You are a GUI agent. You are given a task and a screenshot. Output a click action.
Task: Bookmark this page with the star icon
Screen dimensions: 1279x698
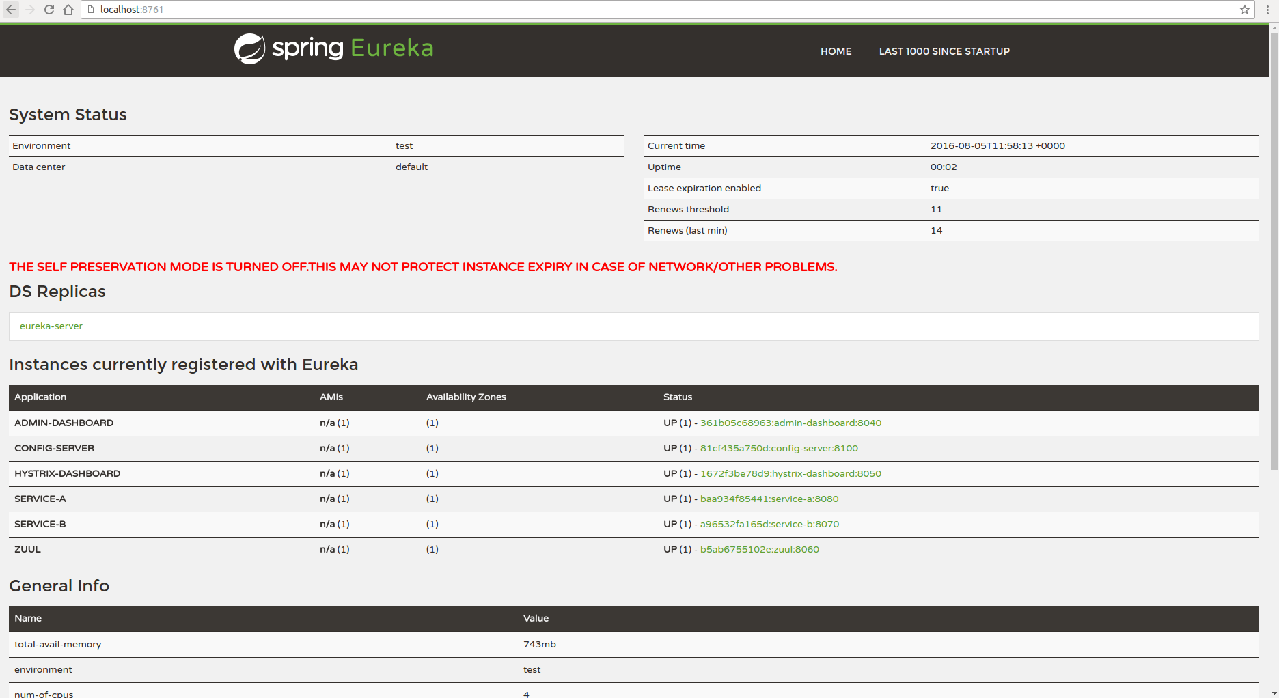click(x=1245, y=10)
